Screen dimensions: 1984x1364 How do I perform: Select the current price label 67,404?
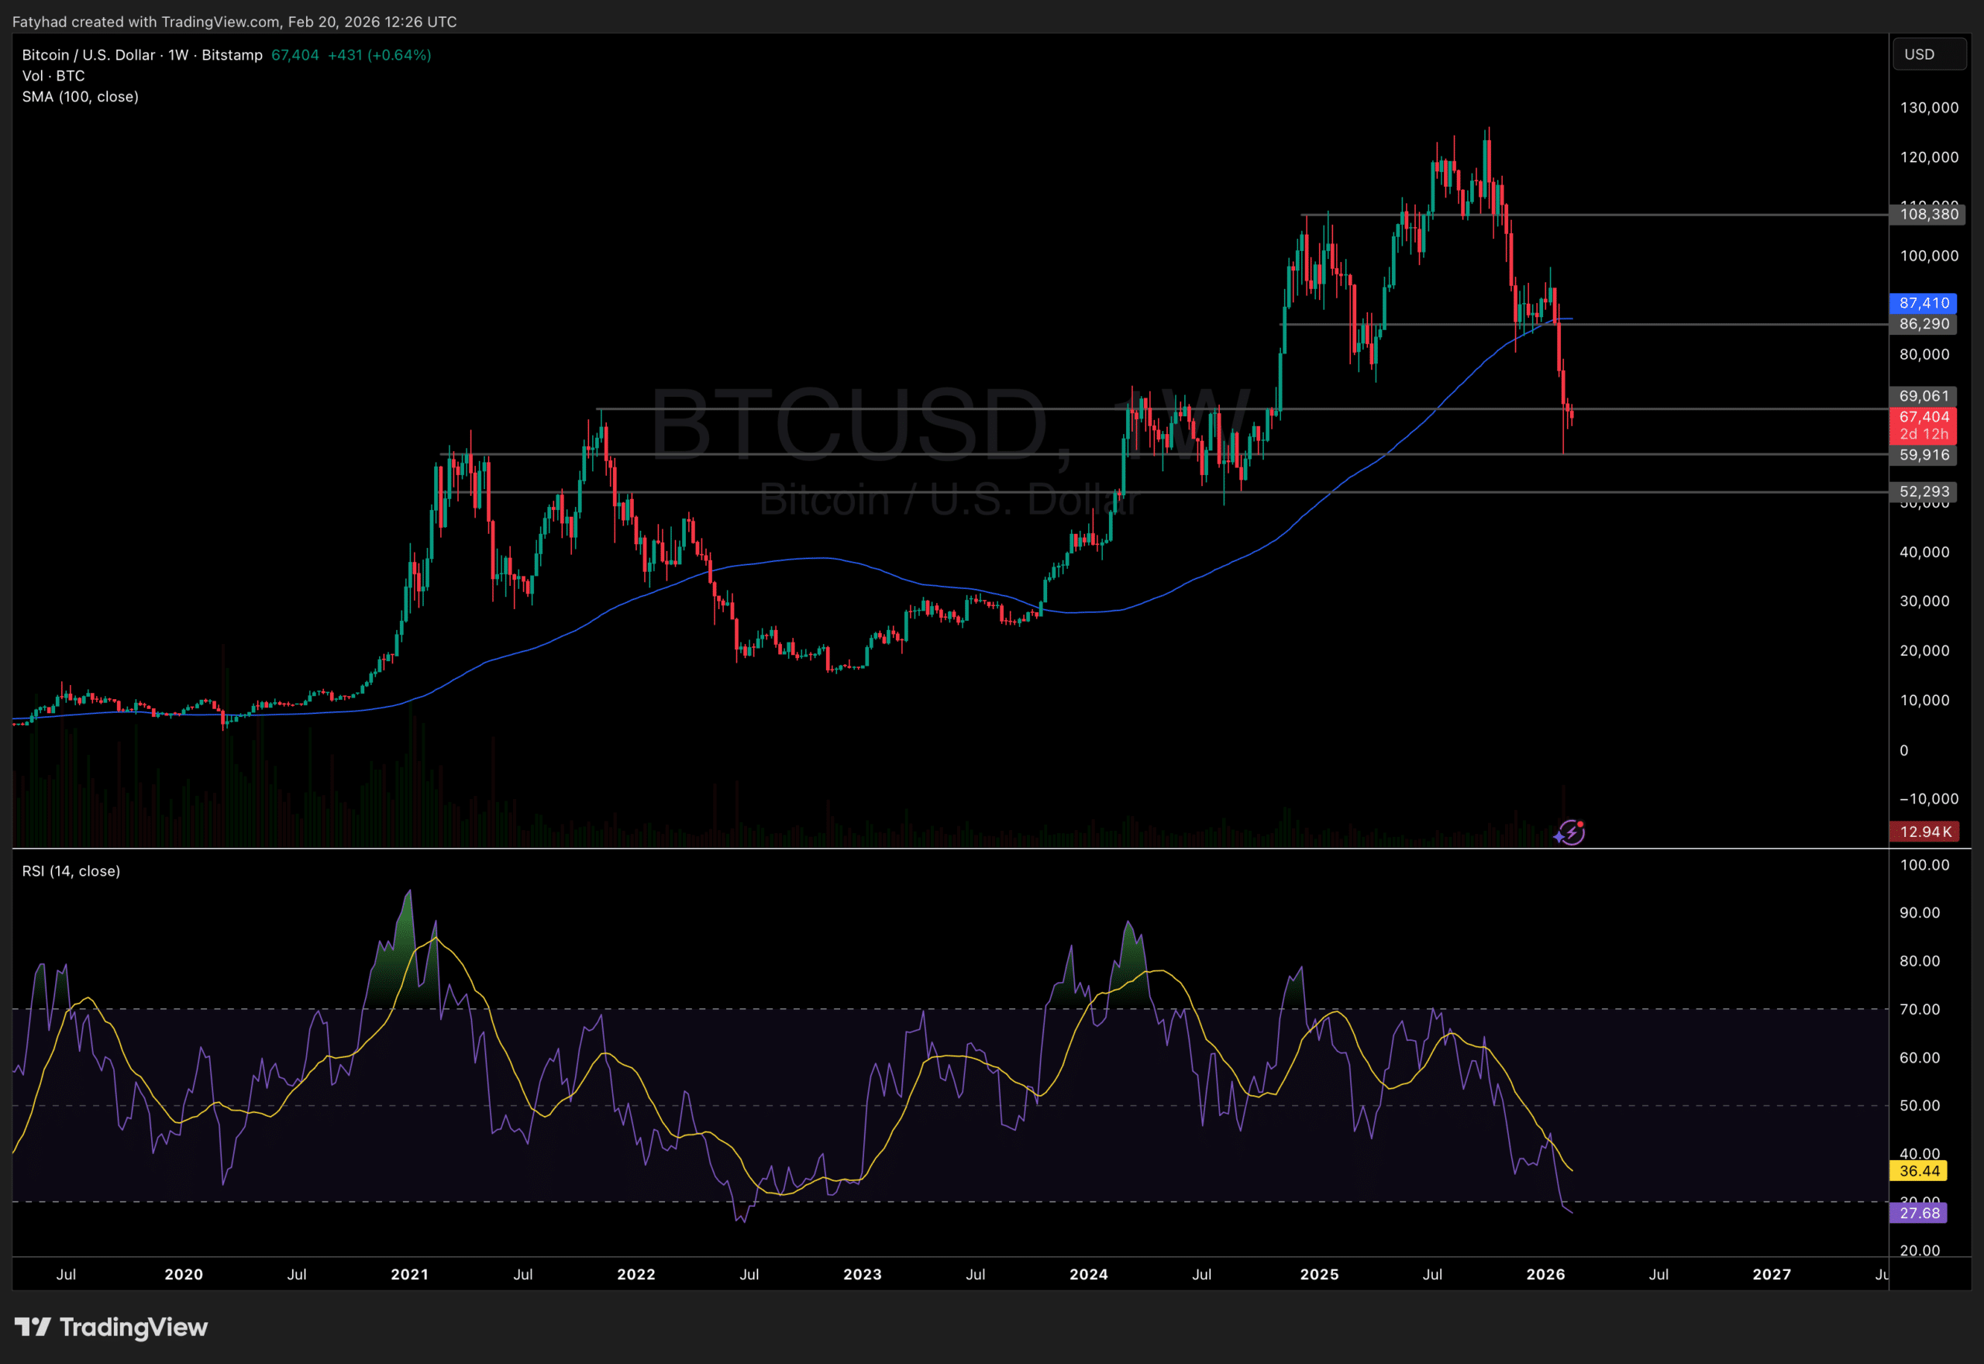point(1925,417)
